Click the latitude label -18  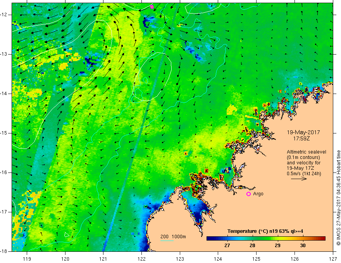pyautogui.click(x=4, y=251)
